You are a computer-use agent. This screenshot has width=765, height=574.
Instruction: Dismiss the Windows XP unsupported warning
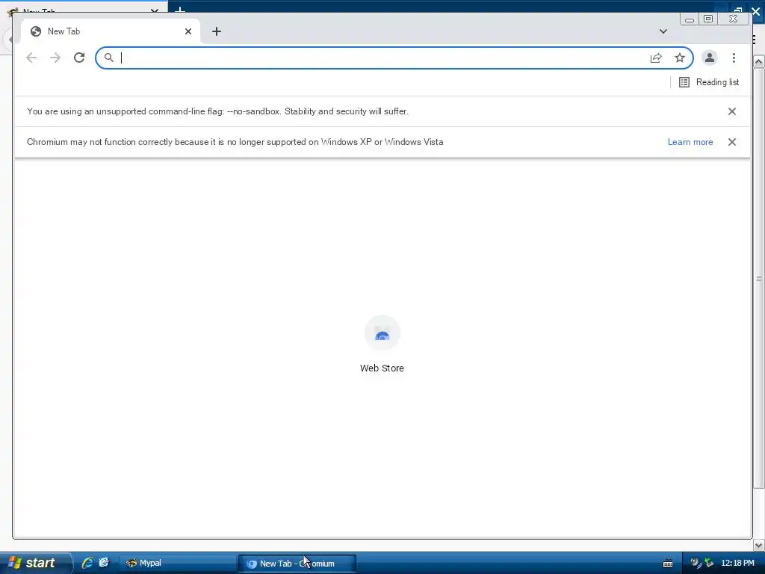732,142
